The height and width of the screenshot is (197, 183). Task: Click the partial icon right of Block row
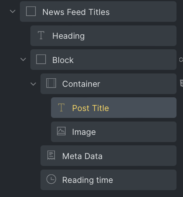click(181, 60)
